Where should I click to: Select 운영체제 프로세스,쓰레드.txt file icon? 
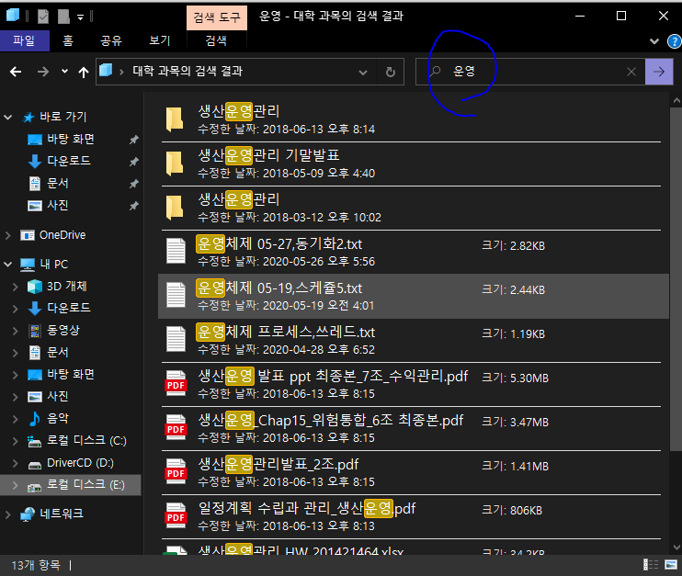coord(176,339)
